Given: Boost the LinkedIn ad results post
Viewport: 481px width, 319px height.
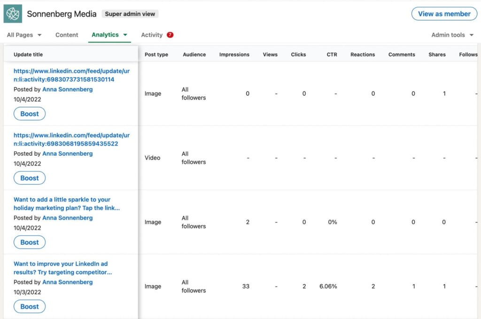Looking at the screenshot, I should (30, 307).
